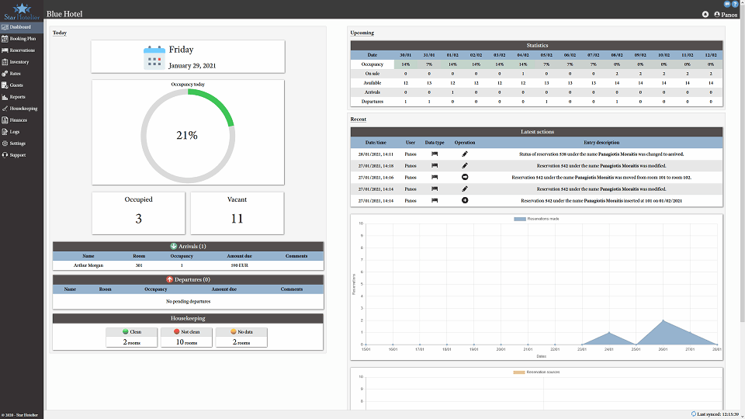The image size is (745, 419).
Task: Select the Guests menu item
Action: 16,85
